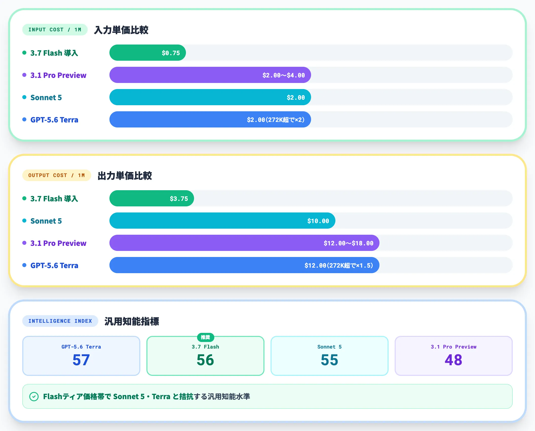Click the checkmark icon in the summary note
Screen dimensions: 535x431
tap(34, 396)
